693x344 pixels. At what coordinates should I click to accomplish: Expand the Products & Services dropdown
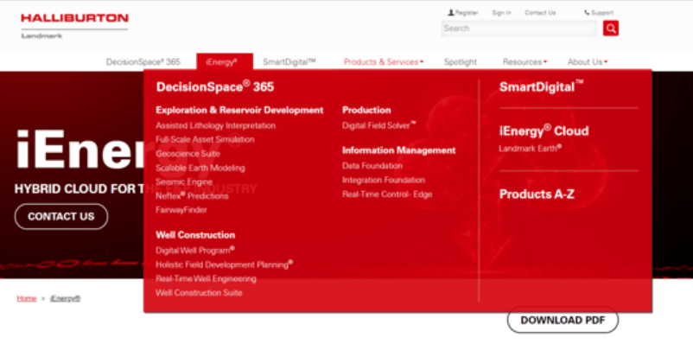coord(384,62)
